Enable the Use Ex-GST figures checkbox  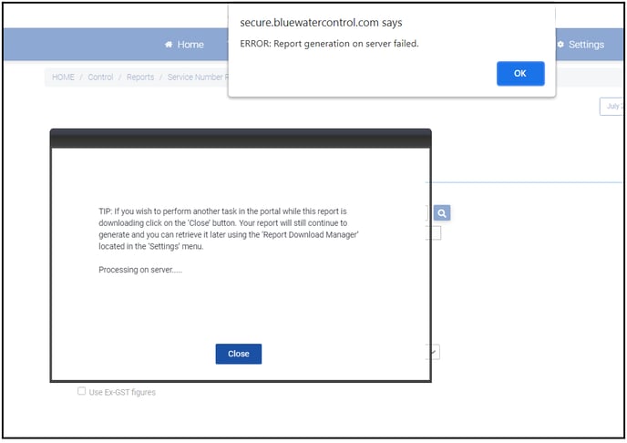click(x=82, y=392)
